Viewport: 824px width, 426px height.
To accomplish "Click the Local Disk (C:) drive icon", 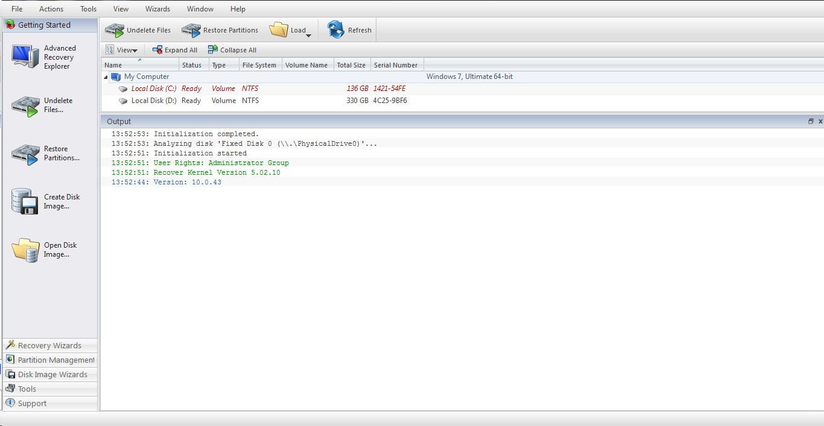I will point(123,89).
